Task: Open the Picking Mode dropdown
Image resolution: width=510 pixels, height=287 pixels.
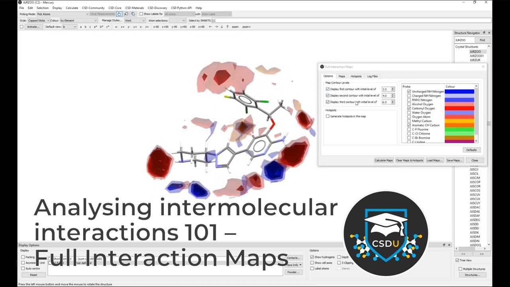Action: (62, 14)
